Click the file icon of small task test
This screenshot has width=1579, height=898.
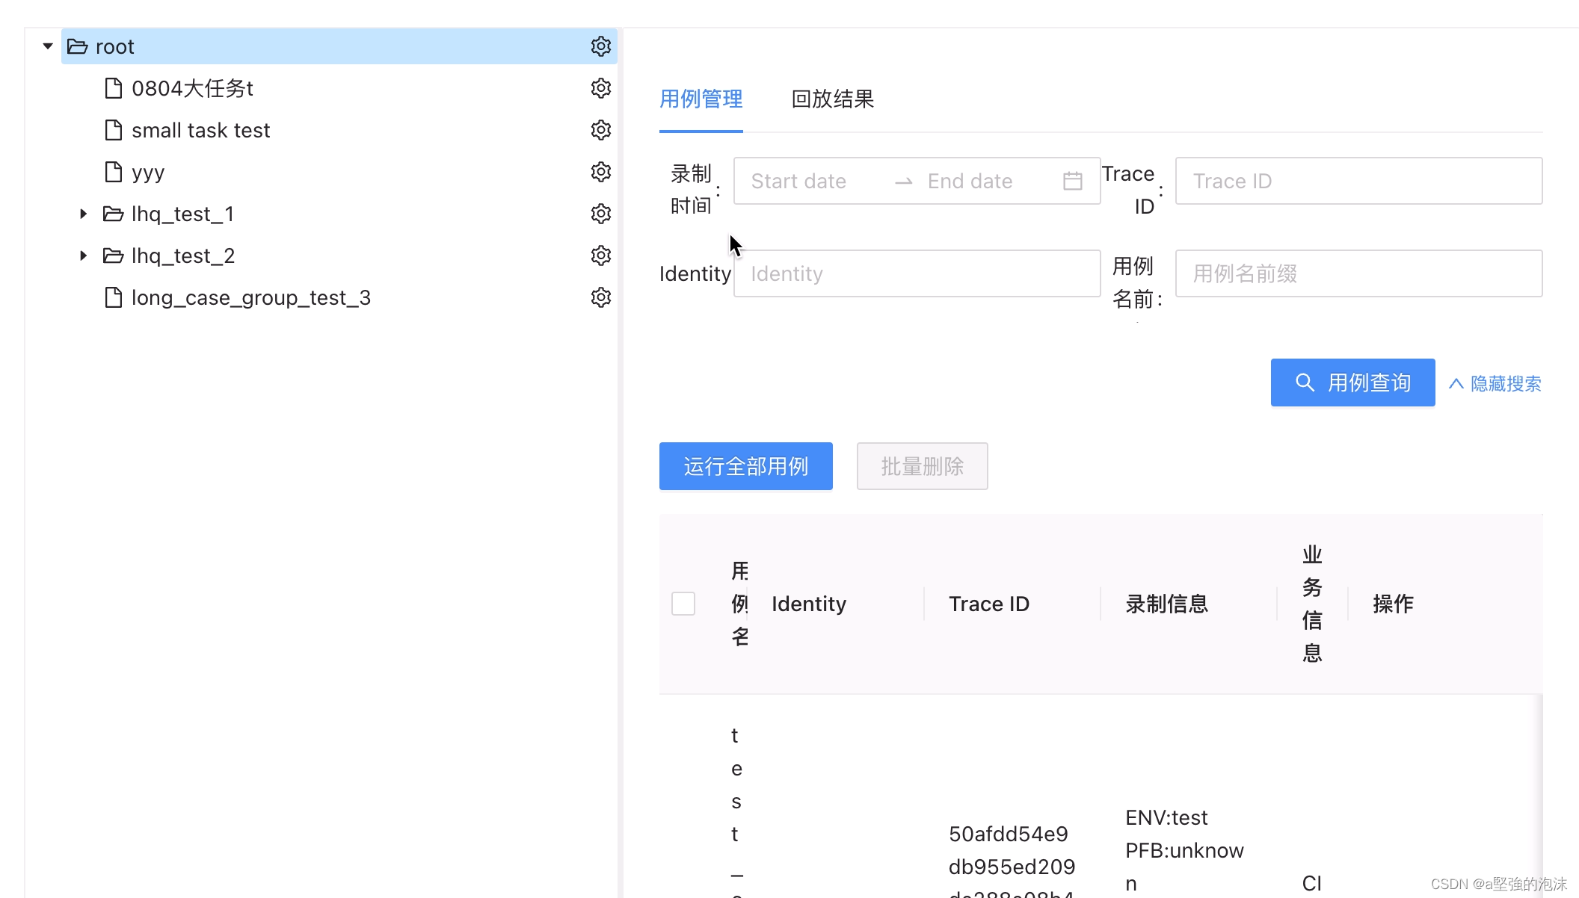pos(113,130)
